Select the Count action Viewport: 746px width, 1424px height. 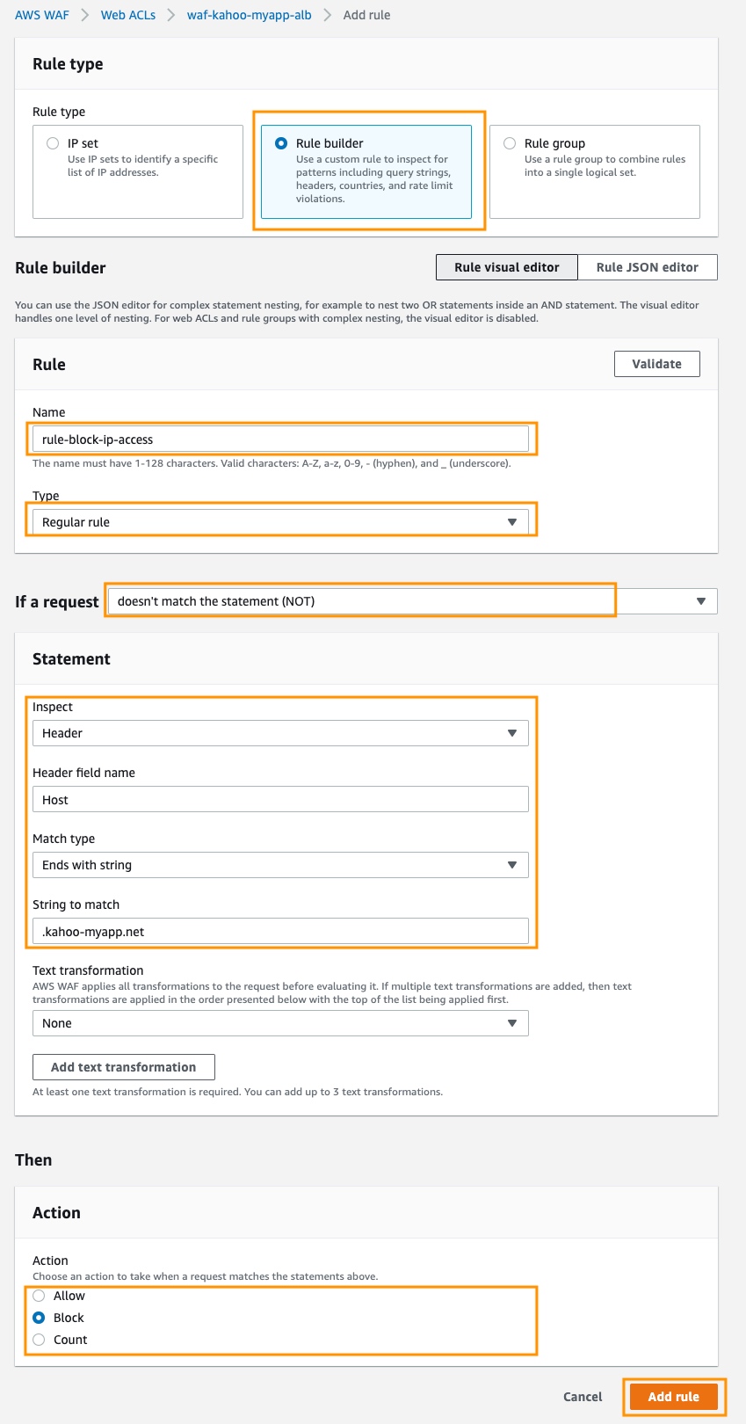(39, 1340)
